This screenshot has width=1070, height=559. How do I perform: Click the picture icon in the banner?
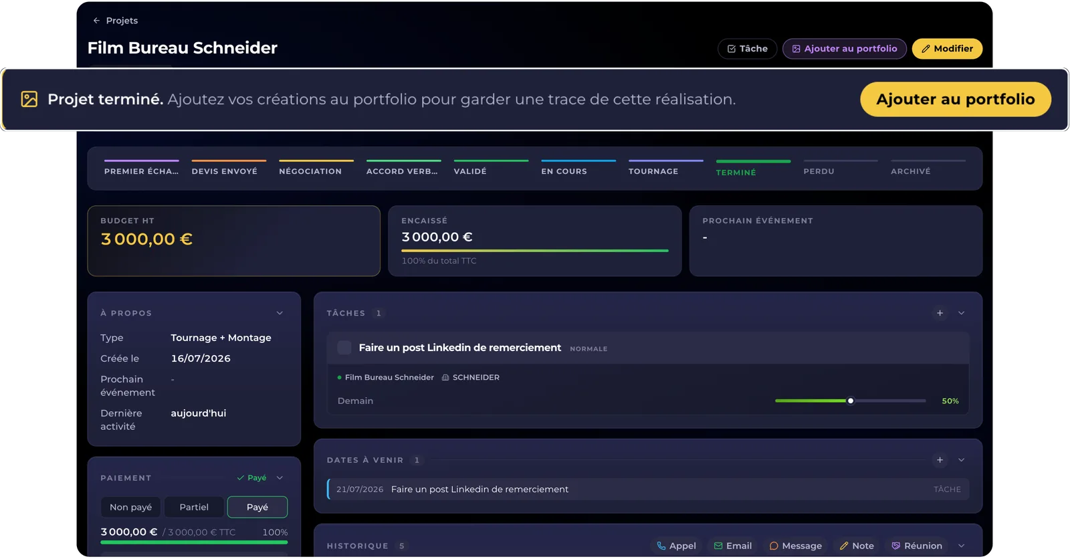pyautogui.click(x=29, y=100)
